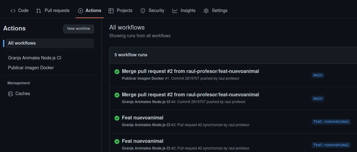The height and width of the screenshot is (152, 357).
Task: Open Merge pull request run for Publicar imagen Docker
Action: (x=190, y=71)
